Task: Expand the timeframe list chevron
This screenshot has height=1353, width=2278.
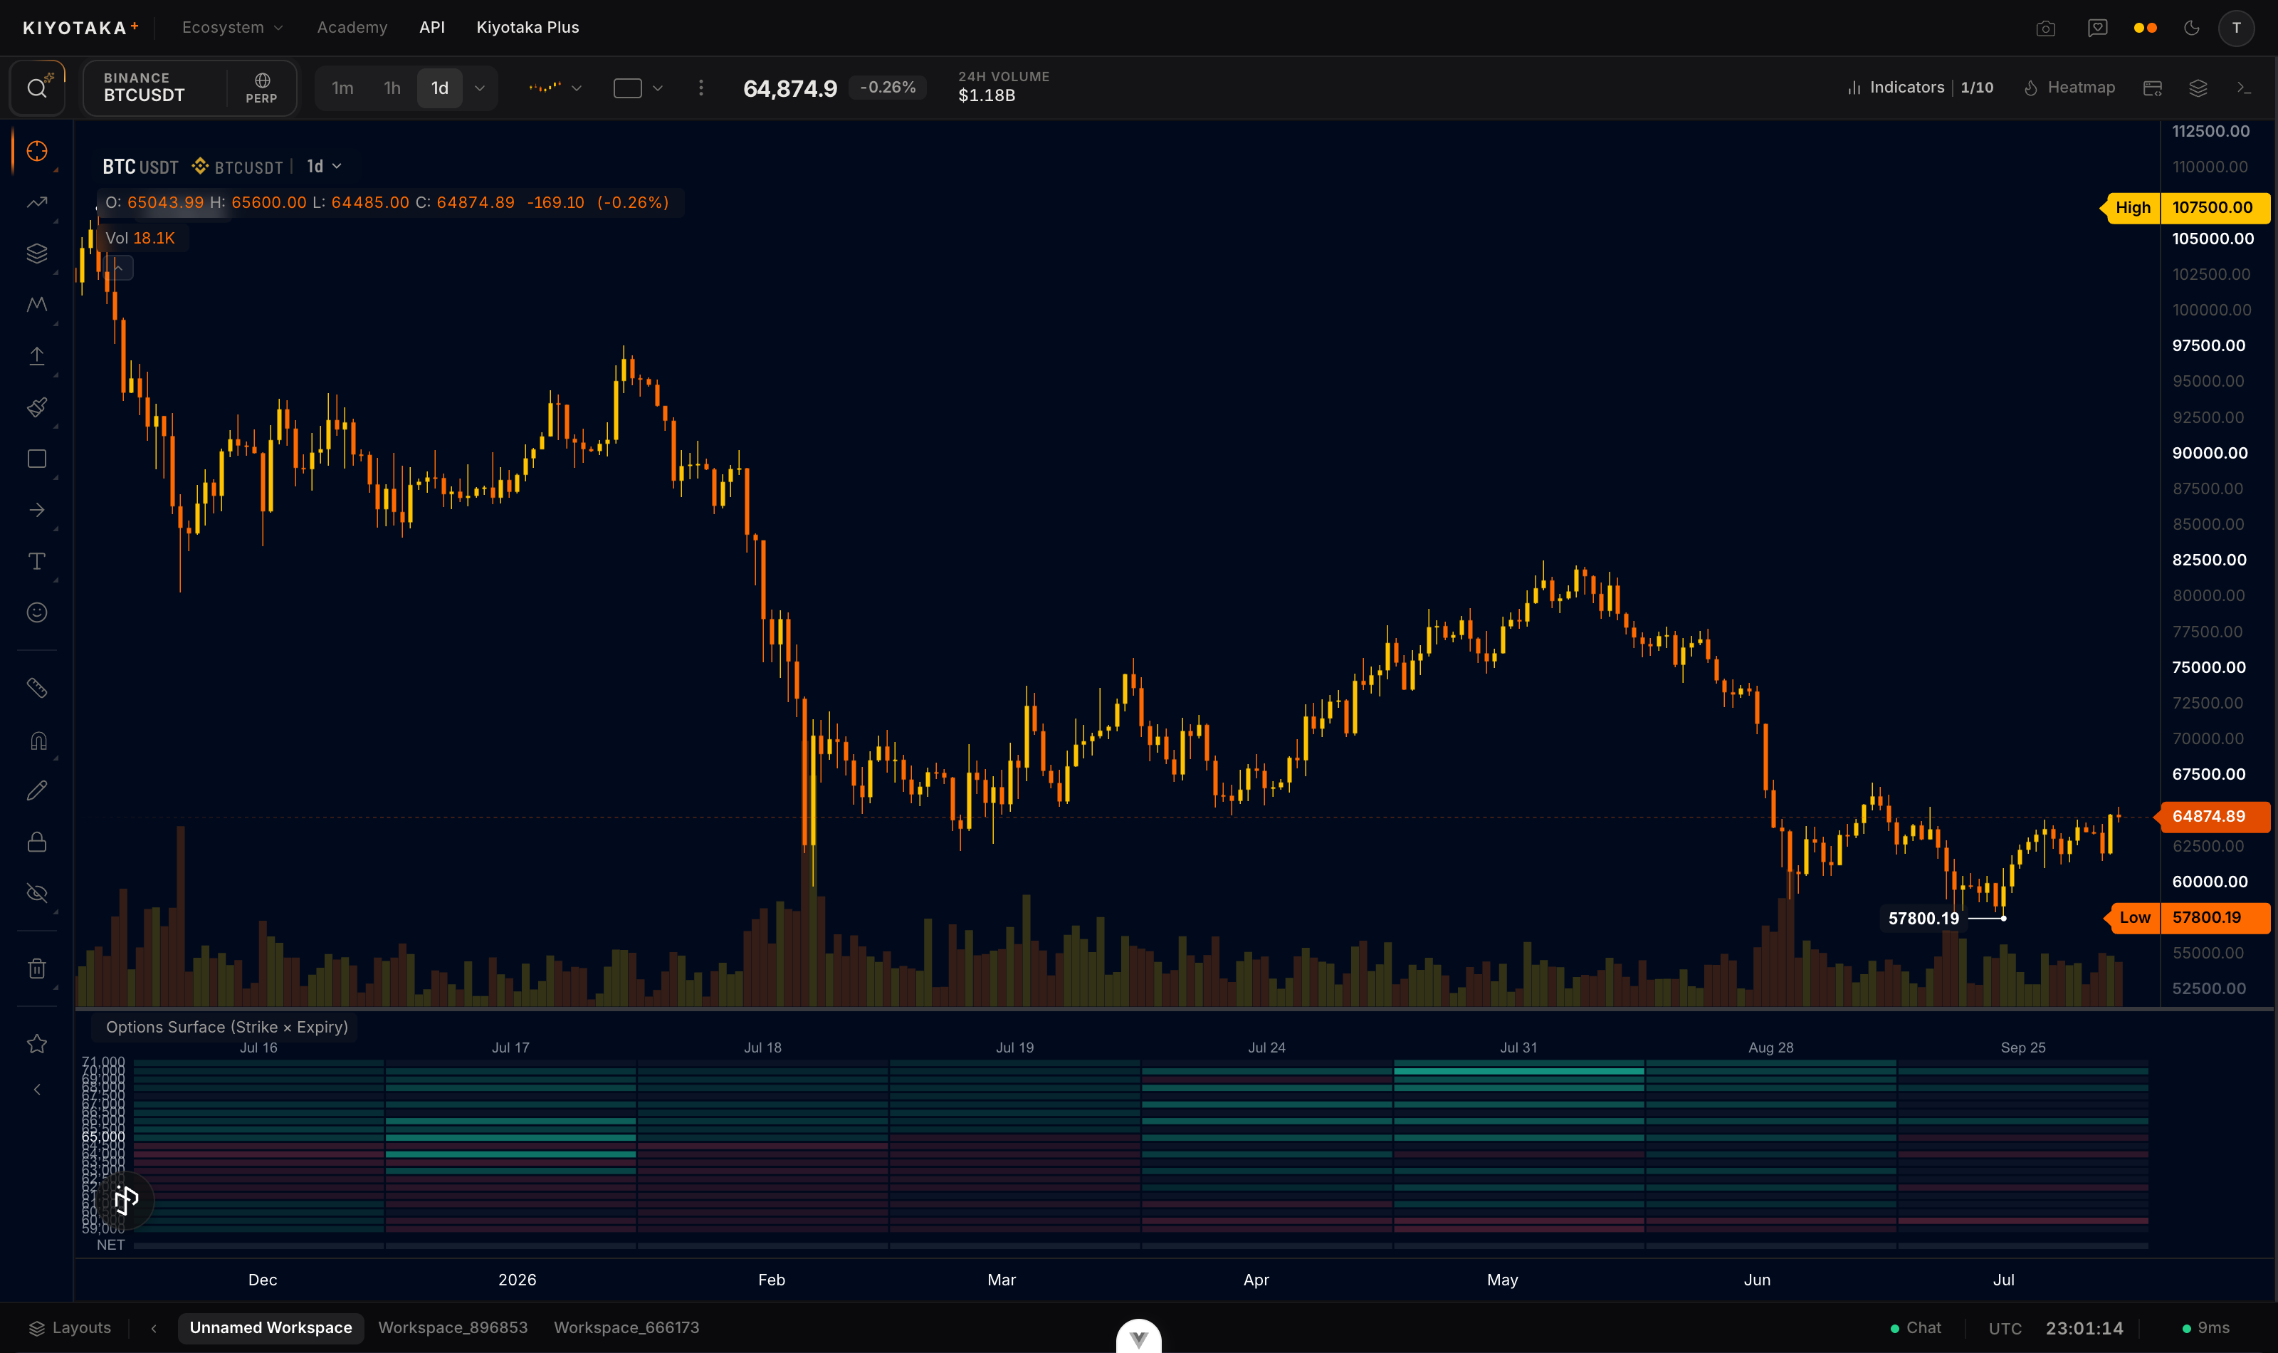Action: (x=479, y=88)
